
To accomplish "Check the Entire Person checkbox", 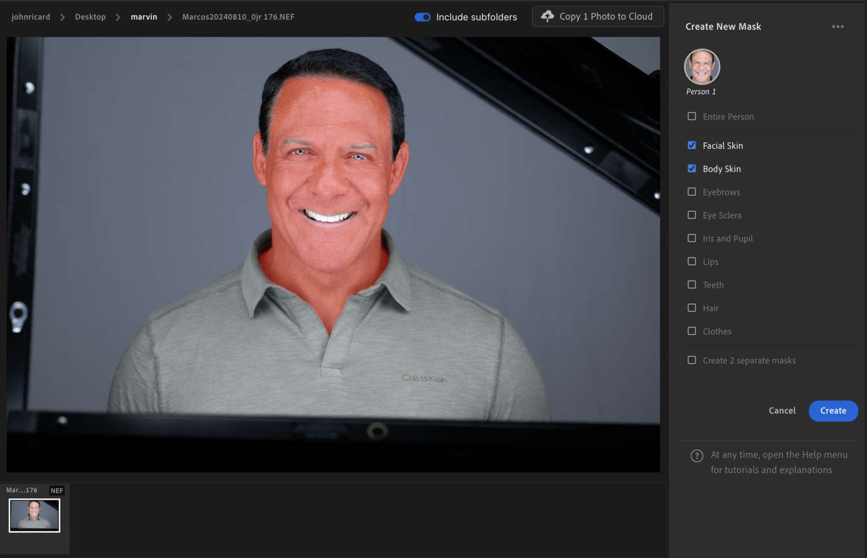I will tap(691, 116).
